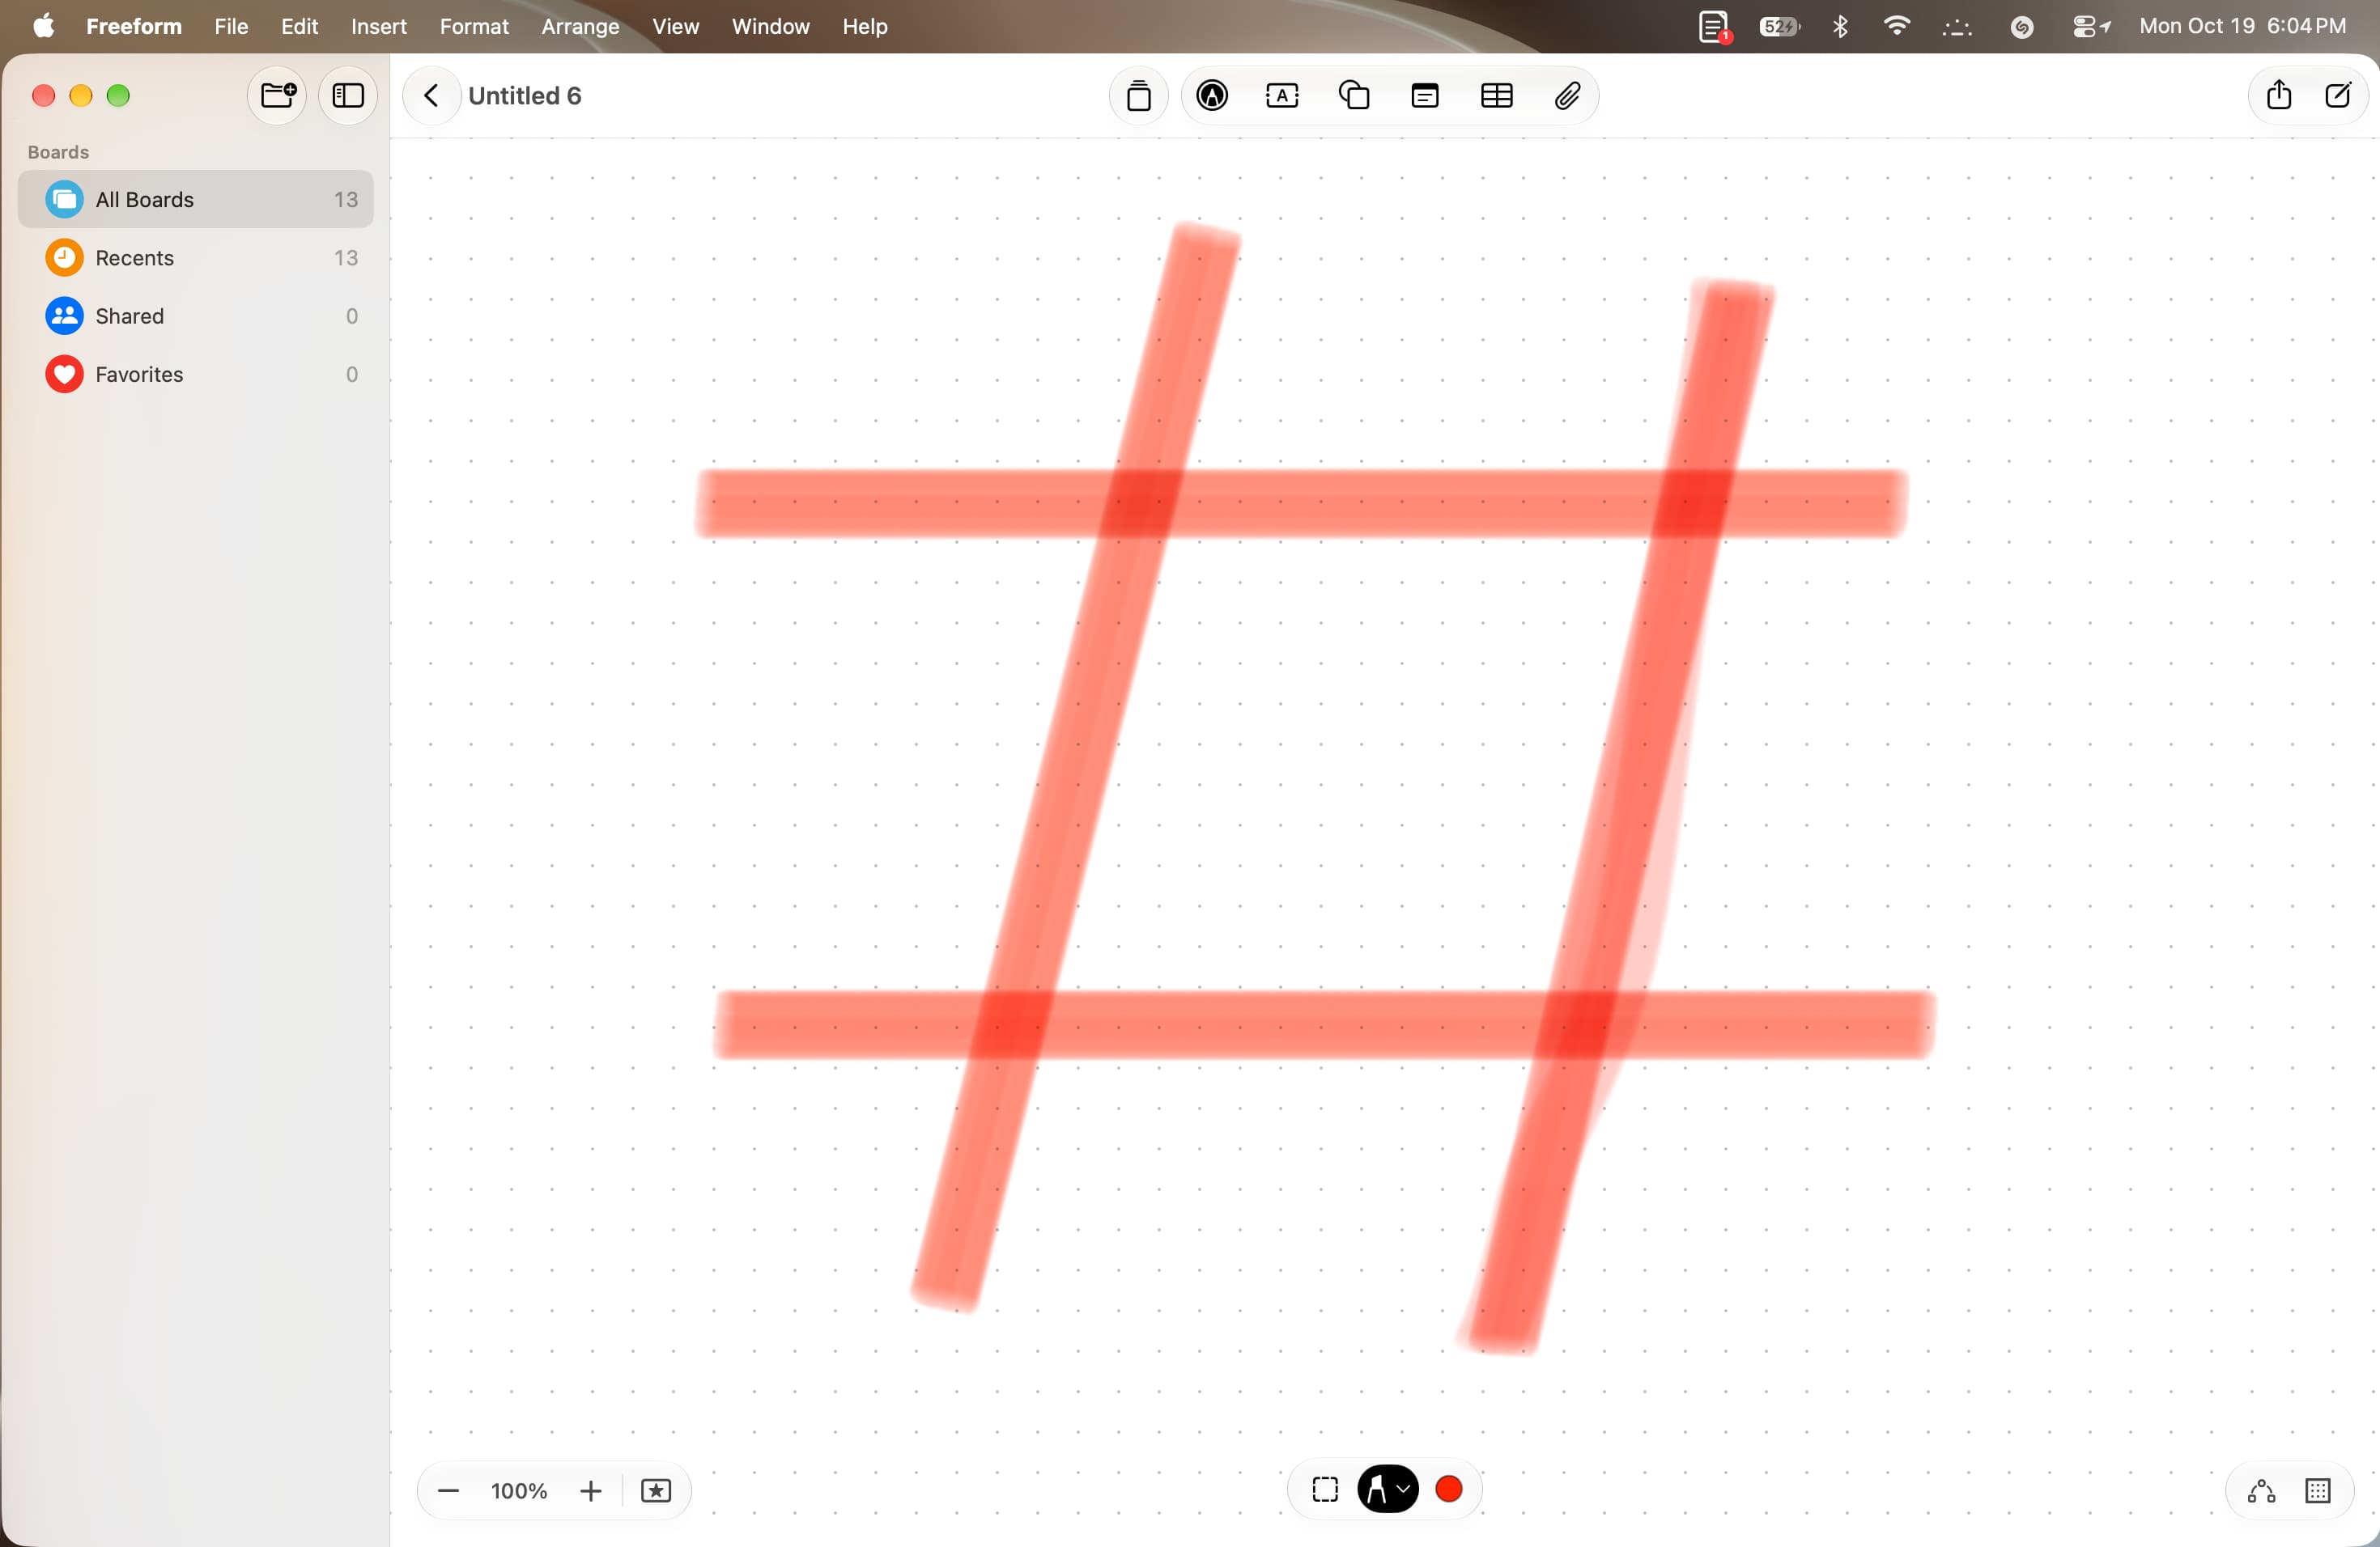This screenshot has height=1547, width=2380.
Task: Attach a file with paperclip icon
Action: [x=1567, y=96]
